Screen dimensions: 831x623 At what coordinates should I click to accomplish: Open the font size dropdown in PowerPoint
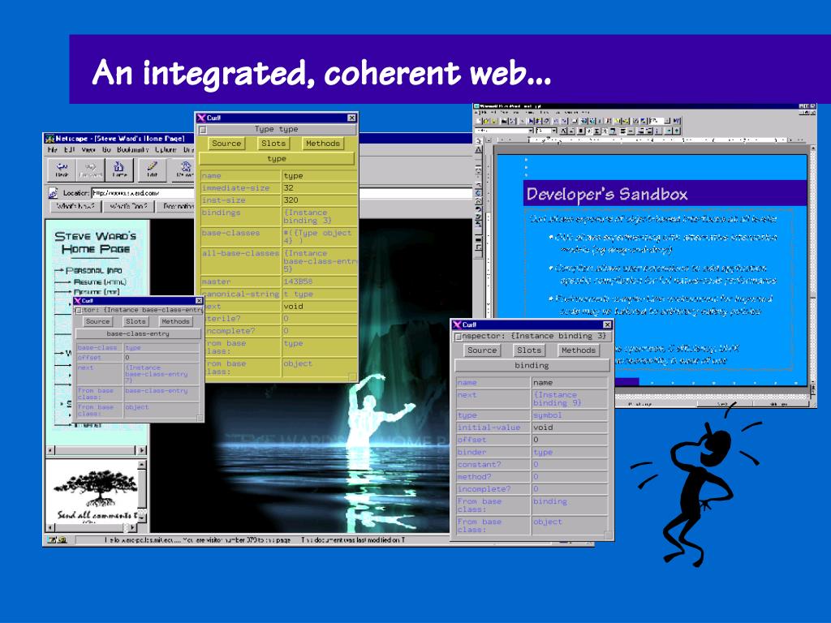coord(553,131)
